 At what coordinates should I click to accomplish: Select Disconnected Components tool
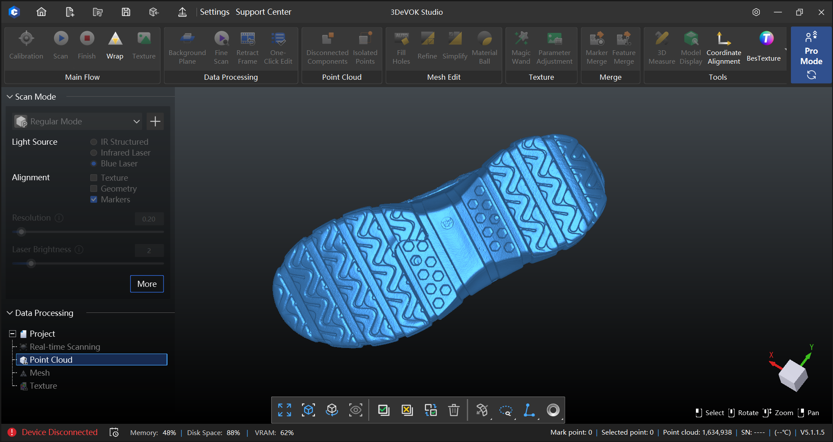click(328, 48)
